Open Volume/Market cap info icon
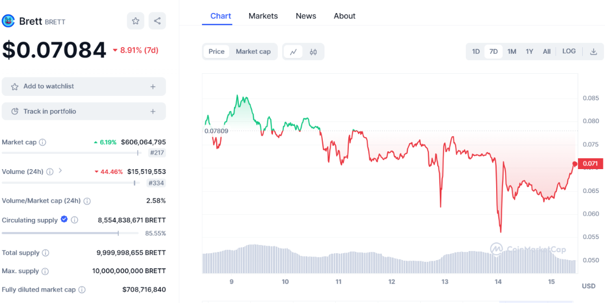 [x=87, y=201]
